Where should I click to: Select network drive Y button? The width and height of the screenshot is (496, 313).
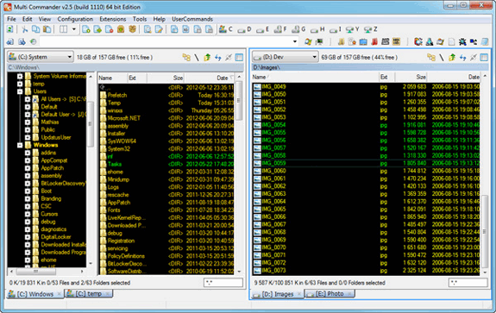[353, 29]
